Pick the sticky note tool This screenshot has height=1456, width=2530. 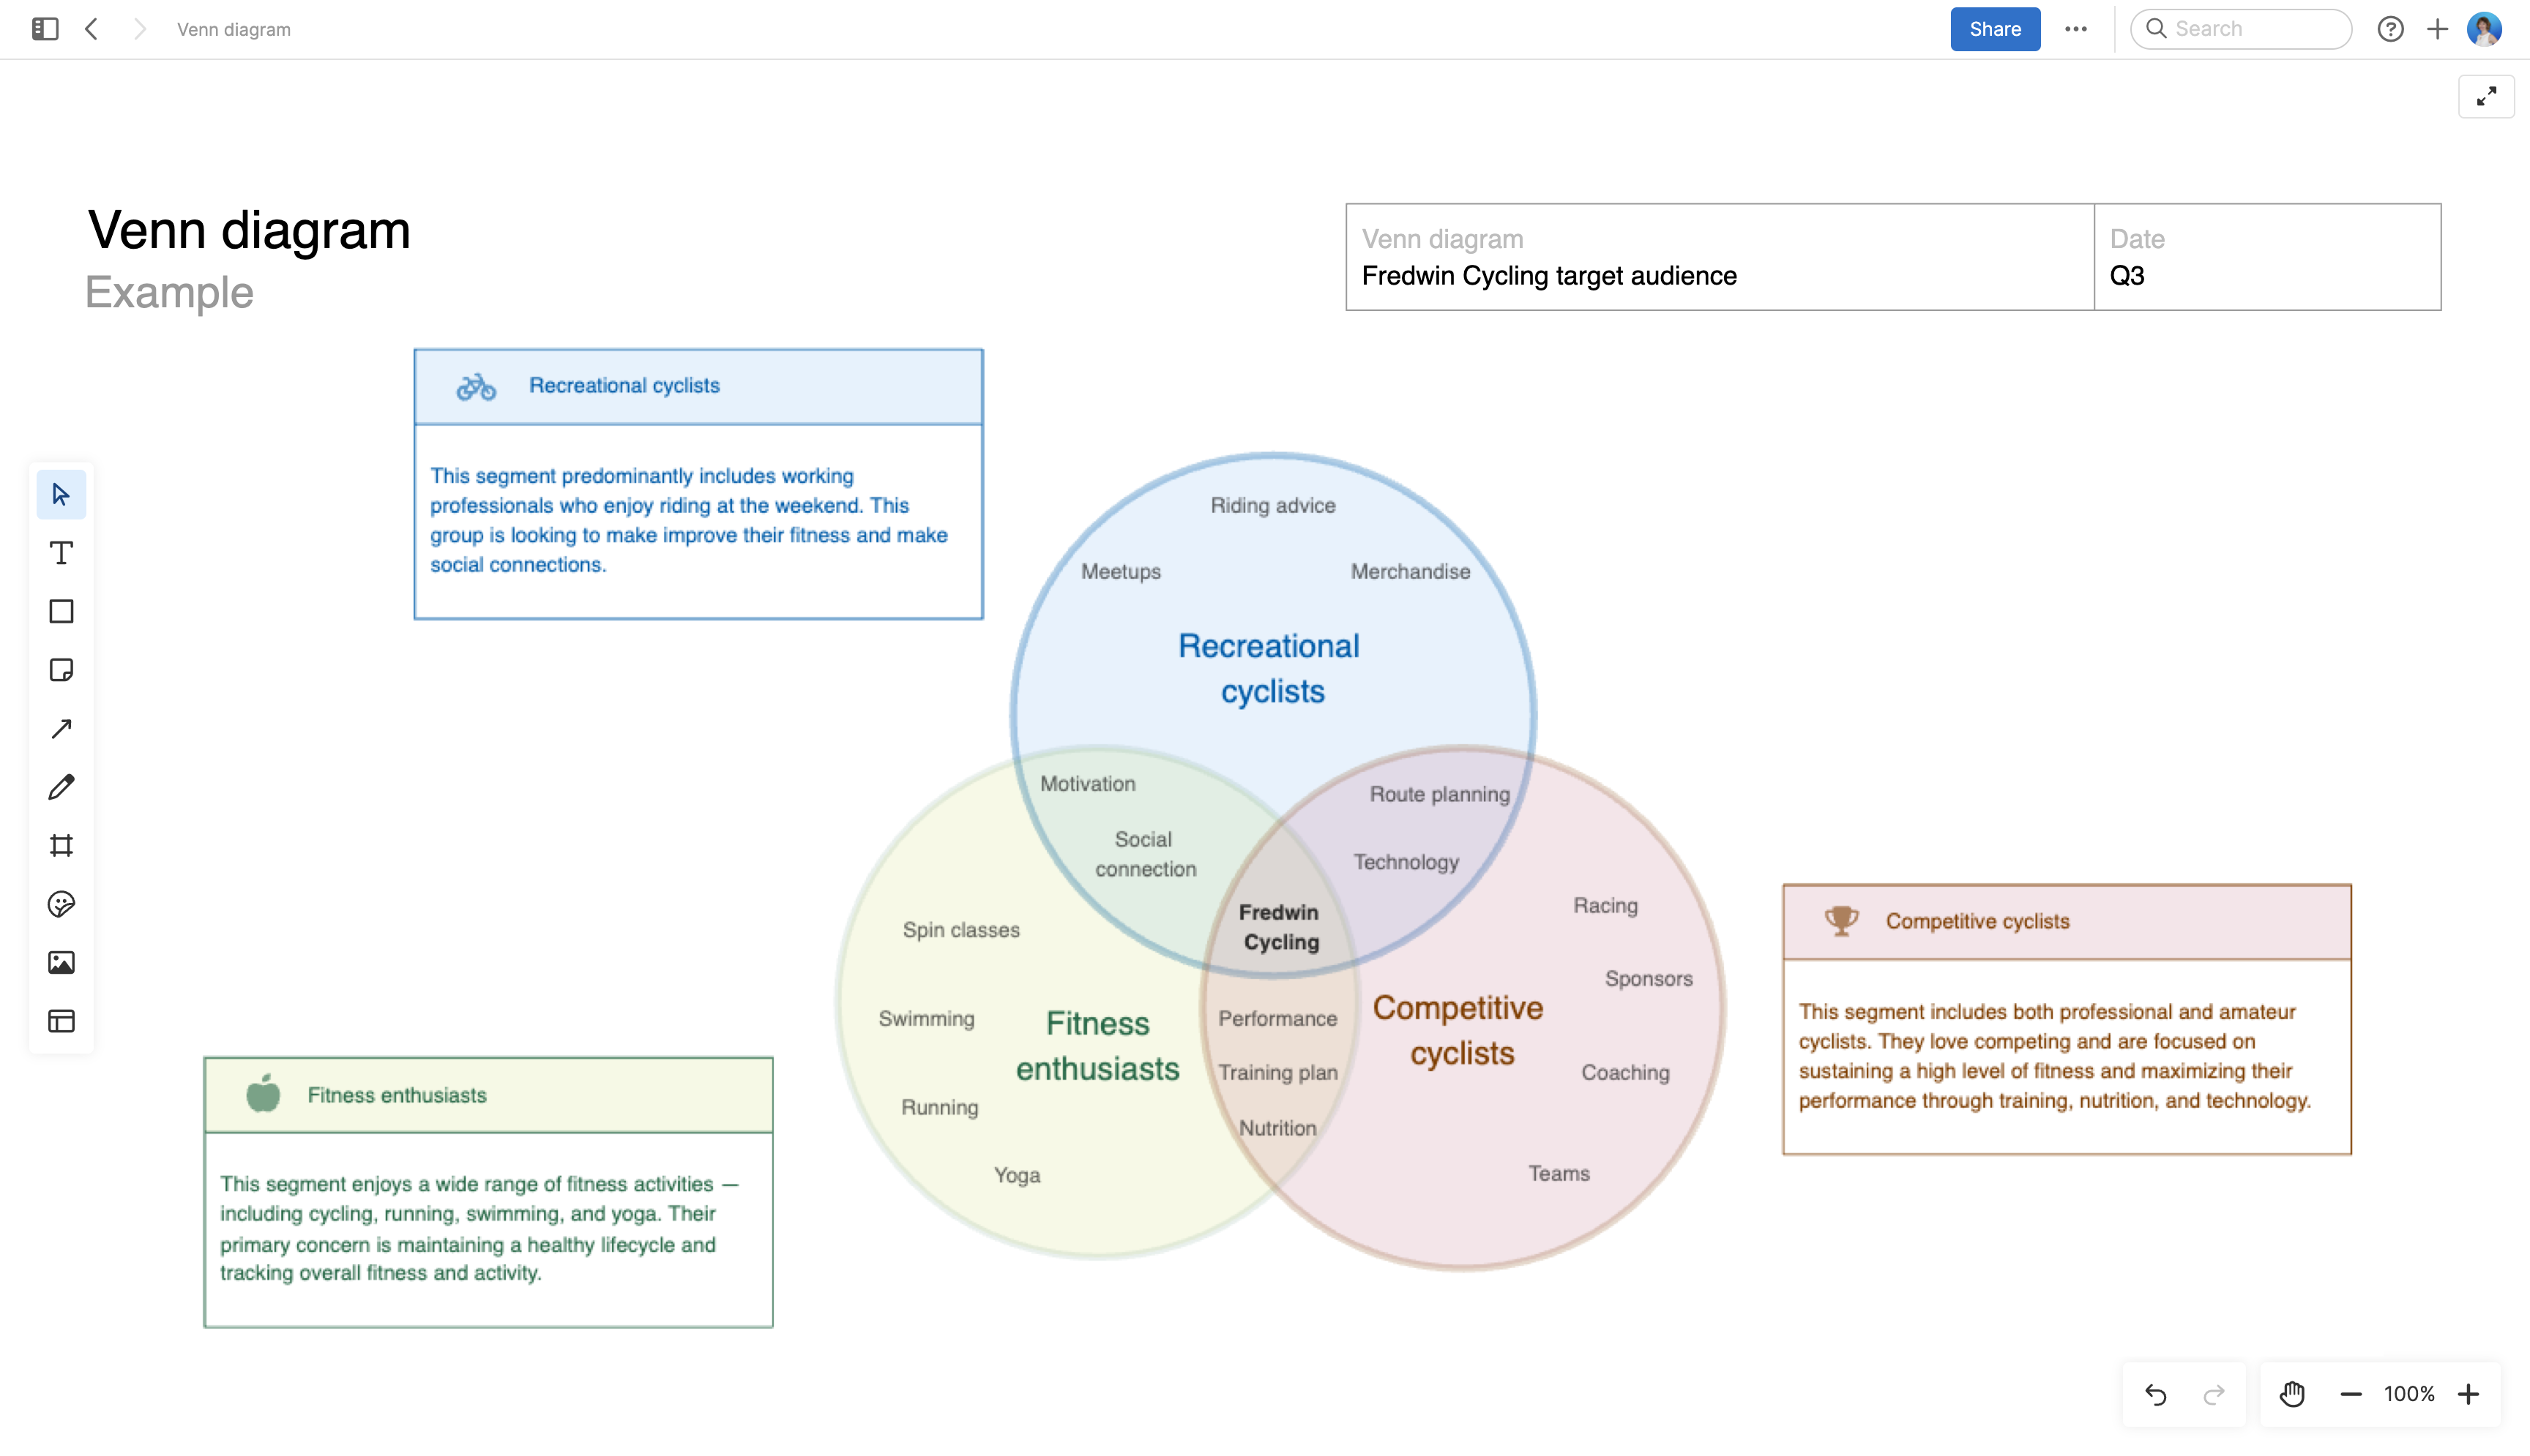pos(61,670)
